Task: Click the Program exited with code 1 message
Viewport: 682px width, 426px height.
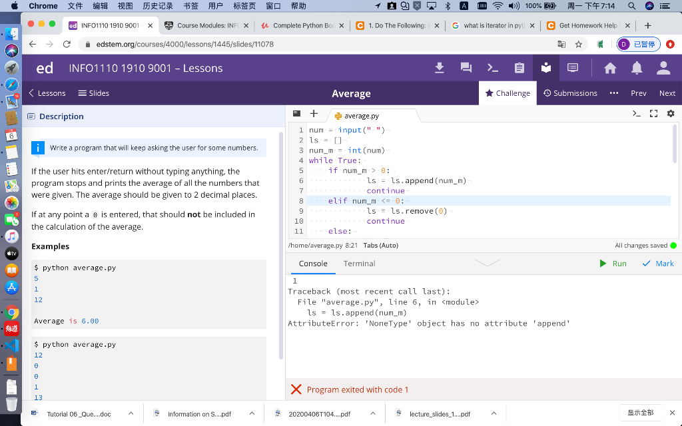Action: tap(358, 389)
